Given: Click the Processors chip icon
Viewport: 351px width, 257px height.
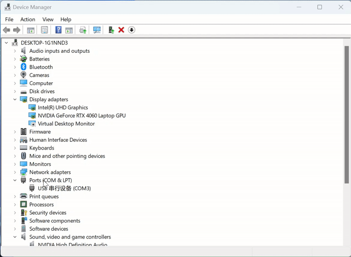Looking at the screenshot, I should pyautogui.click(x=23, y=204).
